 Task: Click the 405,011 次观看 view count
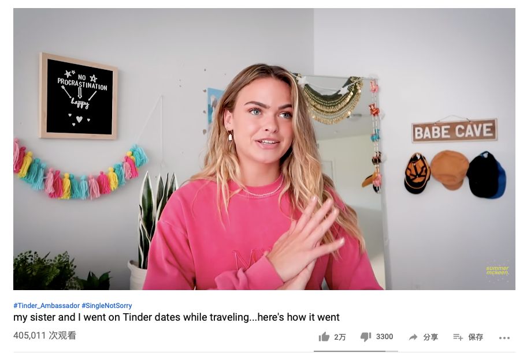click(x=44, y=335)
